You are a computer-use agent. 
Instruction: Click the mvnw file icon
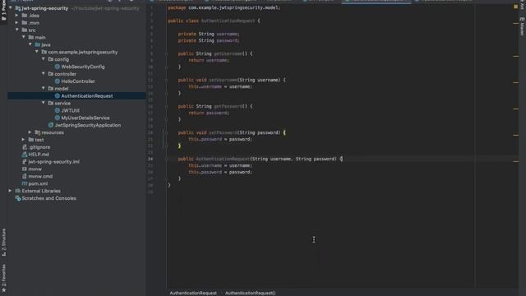tap(25, 169)
